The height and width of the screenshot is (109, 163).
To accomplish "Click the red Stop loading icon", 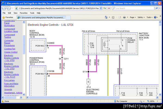I will pyautogui.click(x=109, y=8).
